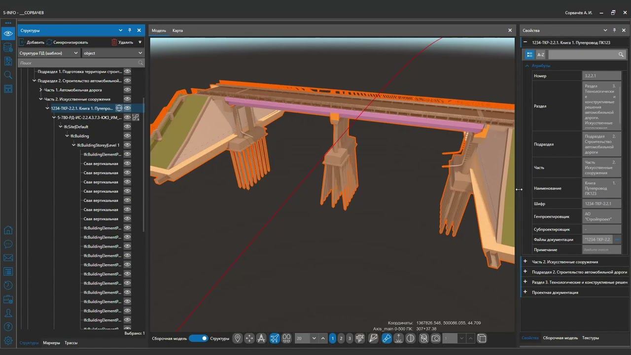Click the 3D cube view icon
Image resolution: width=631 pixels, height=355 pixels.
click(x=482, y=338)
